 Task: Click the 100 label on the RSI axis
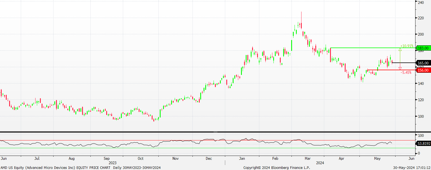coord(421,135)
